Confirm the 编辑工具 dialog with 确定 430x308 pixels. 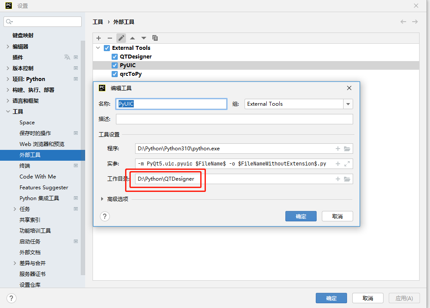tap(301, 216)
